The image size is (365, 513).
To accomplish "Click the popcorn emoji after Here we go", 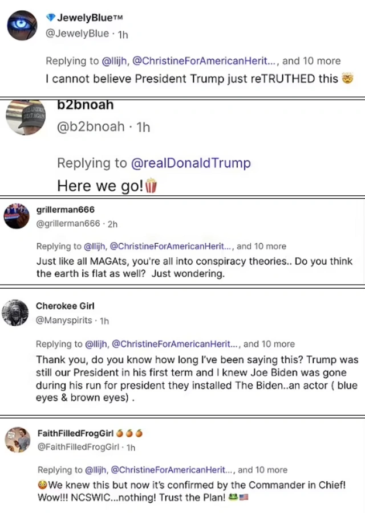I will [x=151, y=186].
